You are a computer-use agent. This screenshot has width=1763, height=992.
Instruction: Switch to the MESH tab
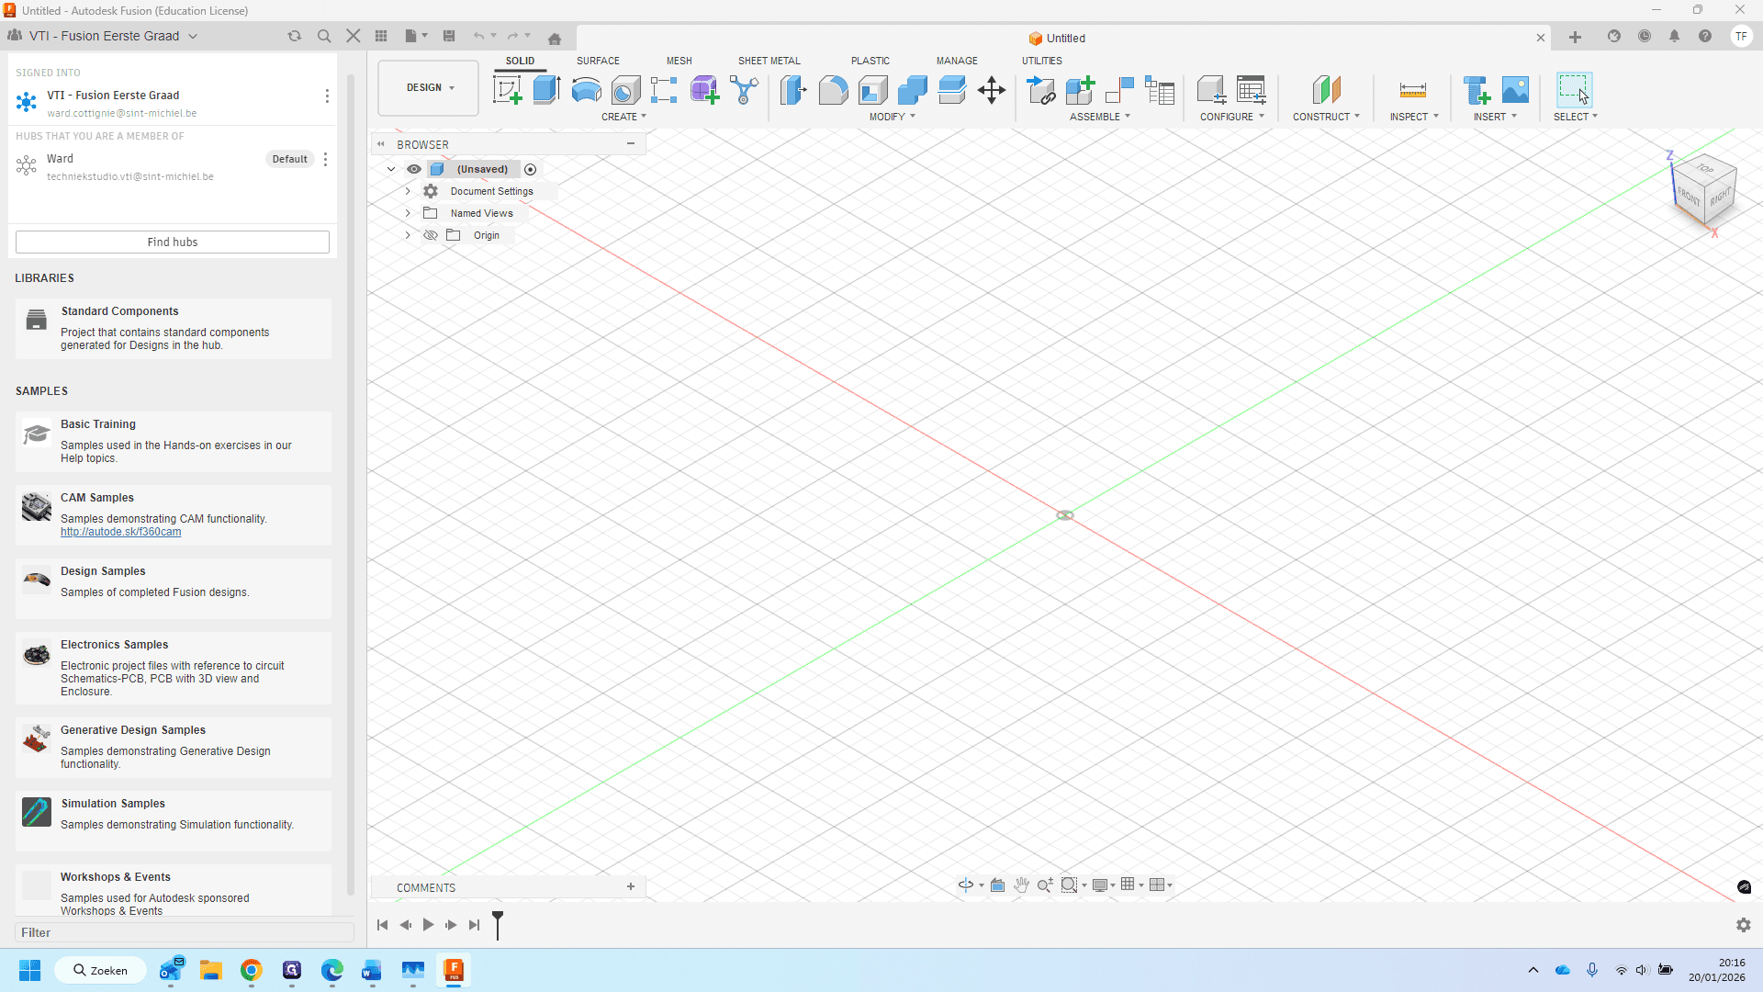[x=679, y=61]
